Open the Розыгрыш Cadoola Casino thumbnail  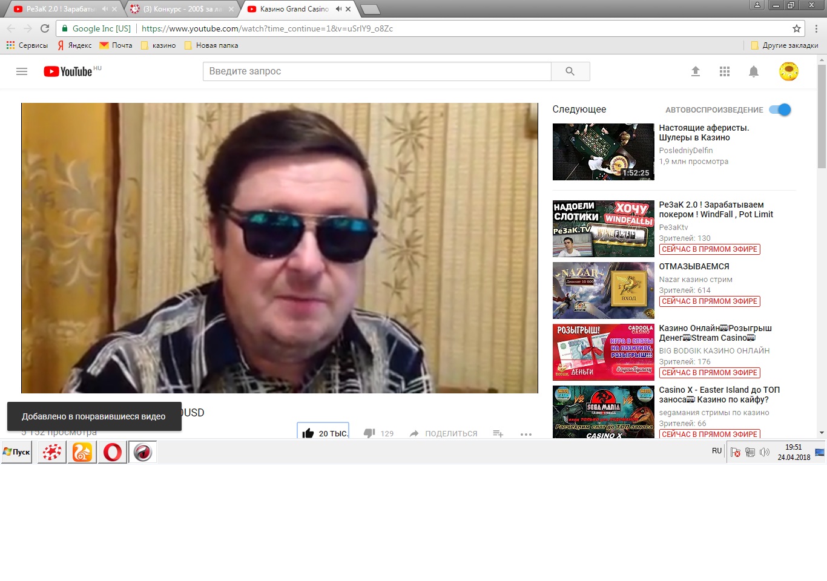click(604, 352)
